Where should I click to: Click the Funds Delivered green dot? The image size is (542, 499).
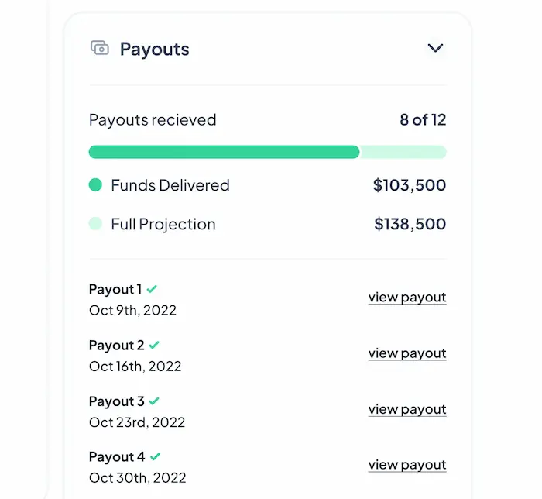click(x=95, y=184)
